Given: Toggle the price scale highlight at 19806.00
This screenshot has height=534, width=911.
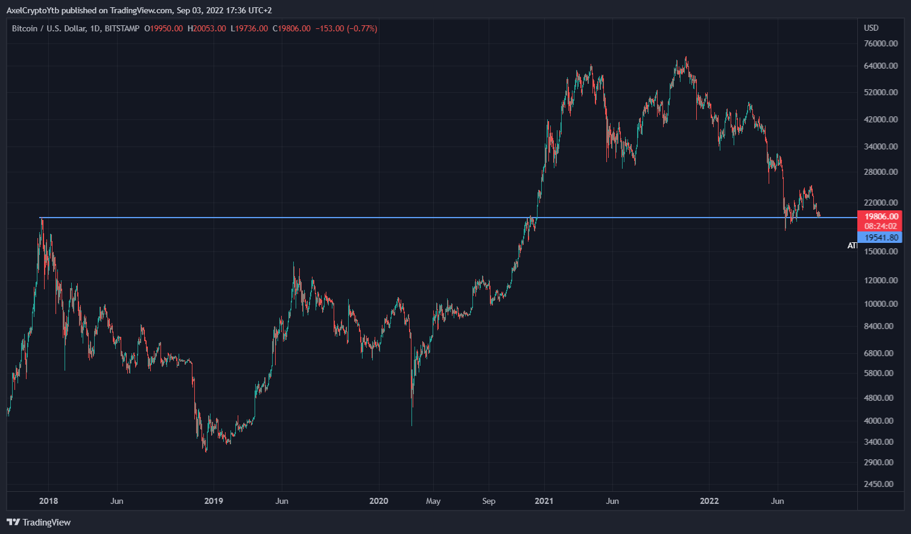Looking at the screenshot, I should click(x=881, y=215).
